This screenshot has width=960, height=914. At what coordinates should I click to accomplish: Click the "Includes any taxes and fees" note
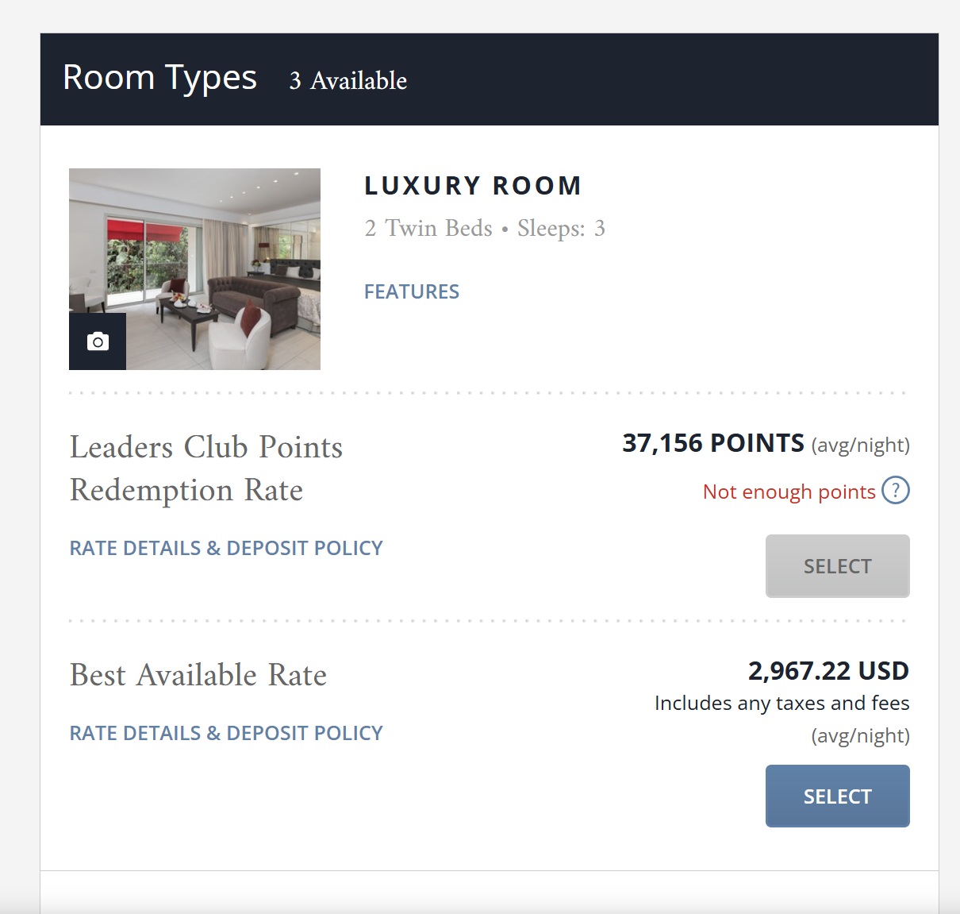pos(781,703)
